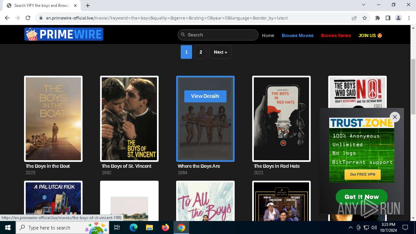Click Windows taskbar search box
The image size is (416, 234).
(62, 227)
